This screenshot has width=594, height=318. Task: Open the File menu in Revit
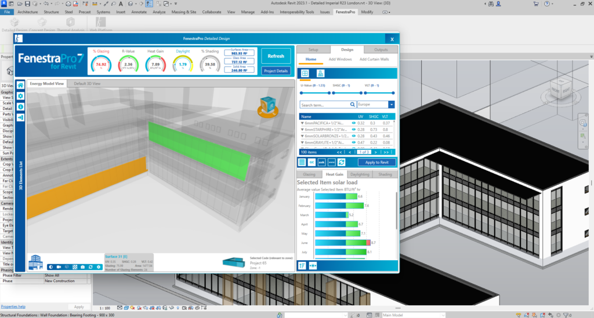pyautogui.click(x=7, y=12)
